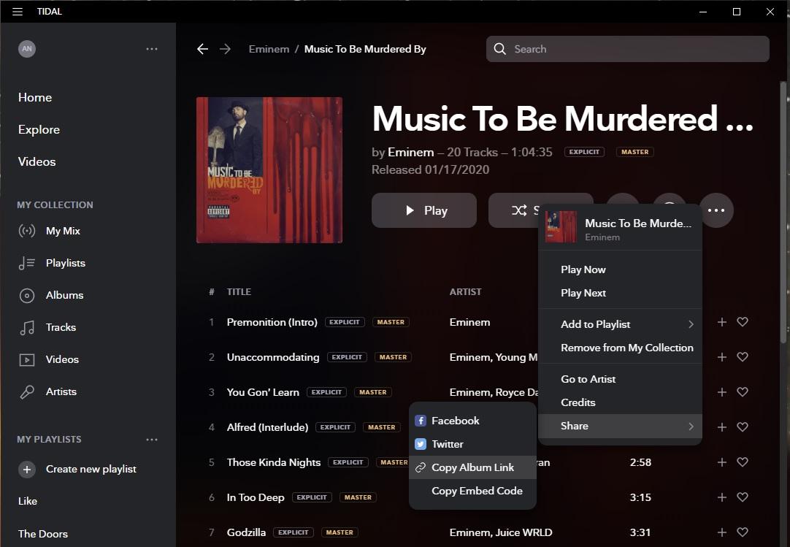This screenshot has height=547, width=790.
Task: Share album via Facebook
Action: 455,421
